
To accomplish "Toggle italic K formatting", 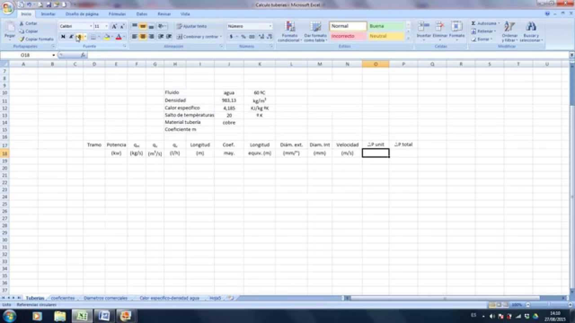I will 71,37.
